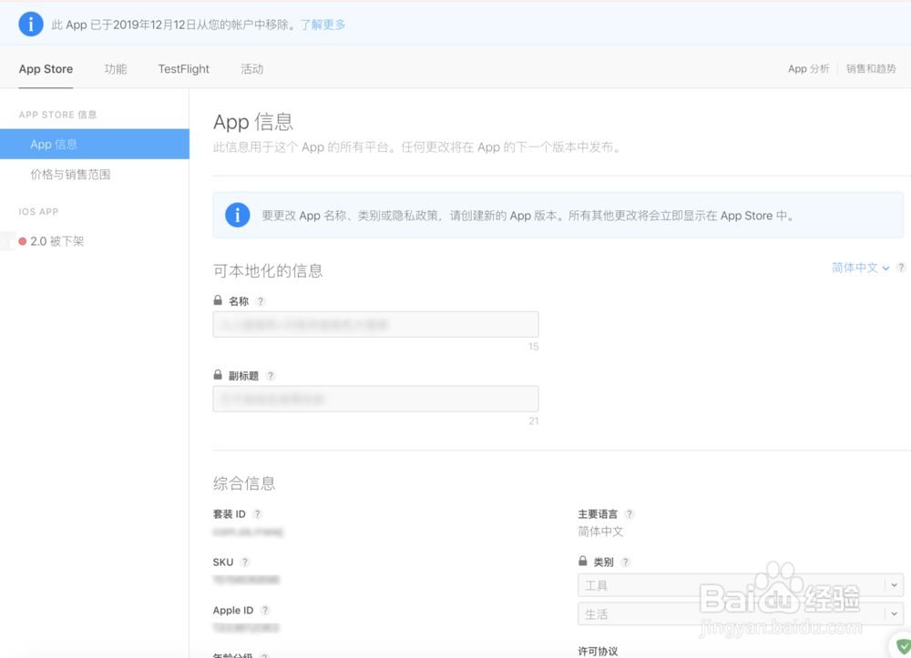Click the red status dot beside 2.0 被下架
The image size is (911, 658).
coord(23,241)
